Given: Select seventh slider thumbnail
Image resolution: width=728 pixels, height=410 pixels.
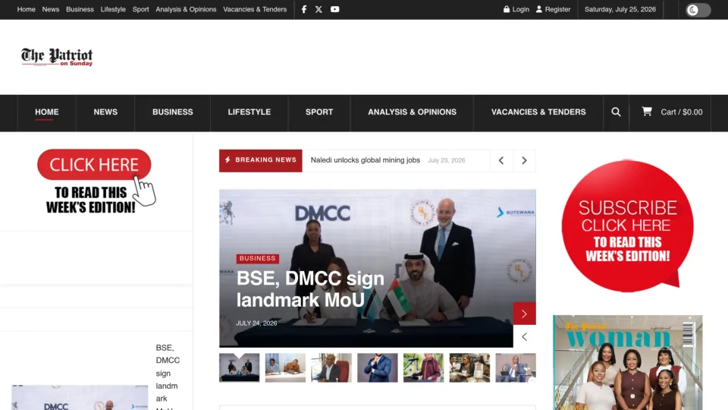Looking at the screenshot, I should point(516,367).
